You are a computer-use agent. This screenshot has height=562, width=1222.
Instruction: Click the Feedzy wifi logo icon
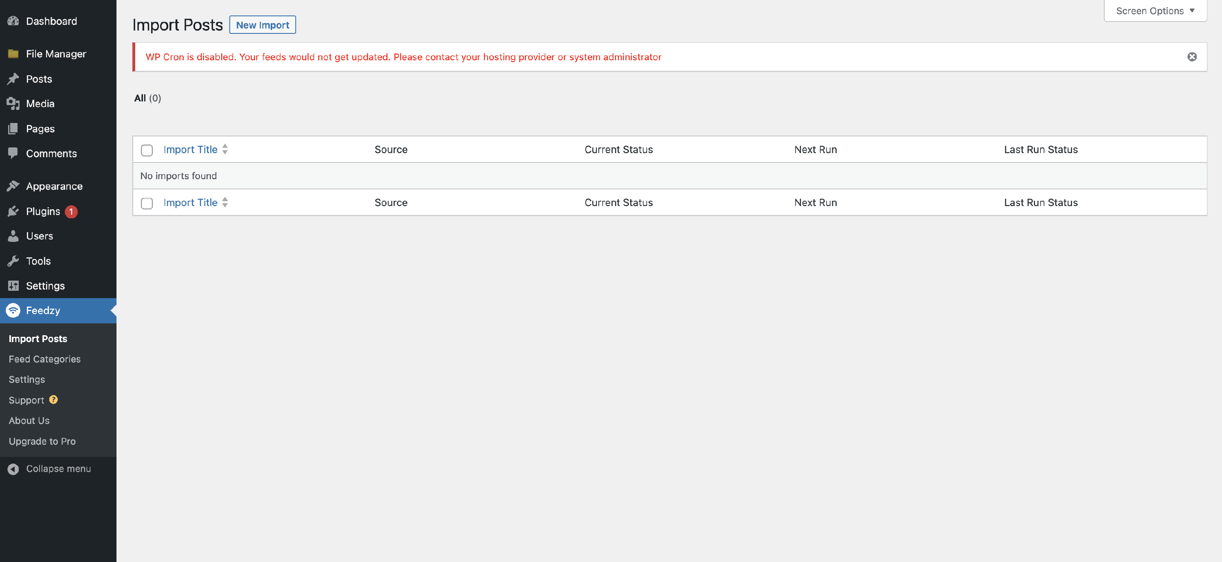[x=13, y=310]
